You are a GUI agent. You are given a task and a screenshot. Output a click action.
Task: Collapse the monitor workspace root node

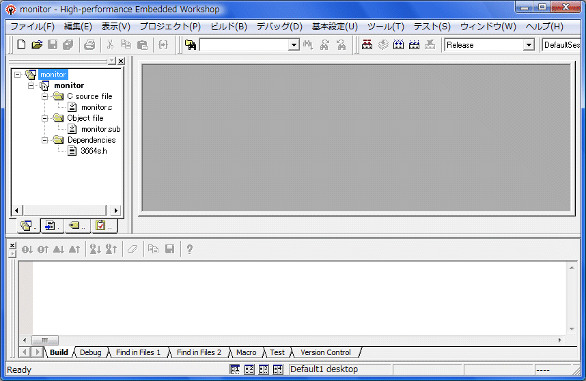pyautogui.click(x=17, y=74)
